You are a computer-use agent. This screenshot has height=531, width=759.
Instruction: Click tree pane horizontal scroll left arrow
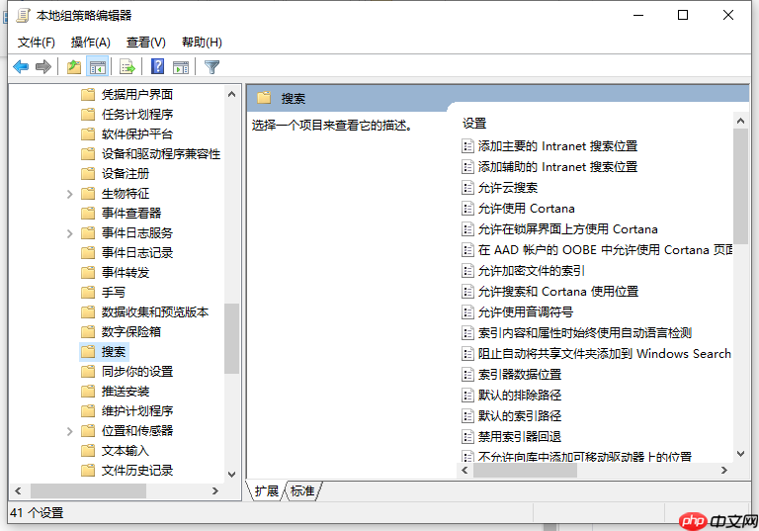click(x=18, y=491)
